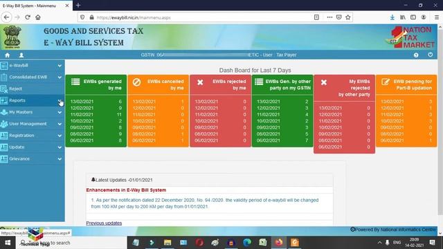Screen dimensions: 443x249
Task: Click list icon on EWBs Gen. by other party
Action: point(259,82)
